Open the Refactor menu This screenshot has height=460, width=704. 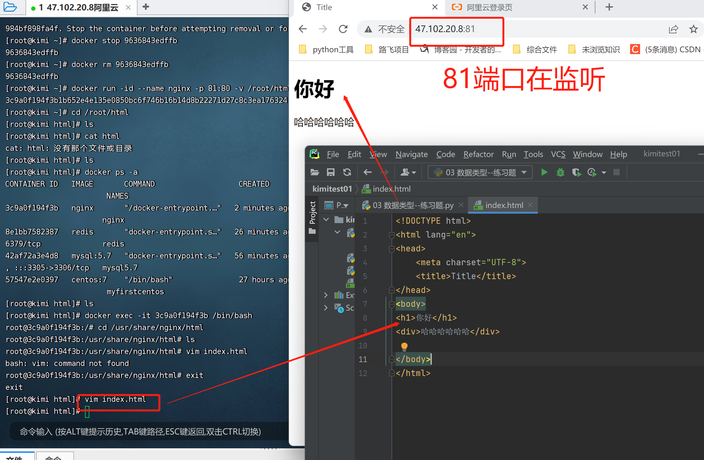(478, 154)
